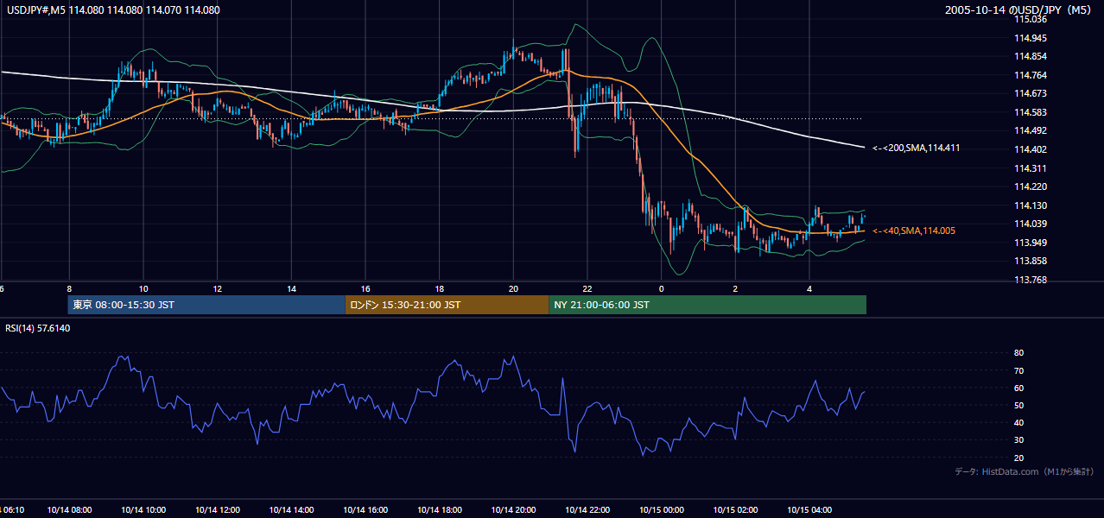This screenshot has height=518, width=1104.
Task: Click the 114.854 price axis value
Action: (x=1031, y=56)
